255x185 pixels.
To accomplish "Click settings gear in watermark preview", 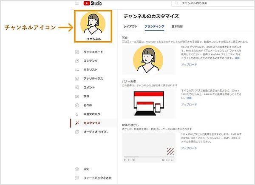I will point(163,160).
